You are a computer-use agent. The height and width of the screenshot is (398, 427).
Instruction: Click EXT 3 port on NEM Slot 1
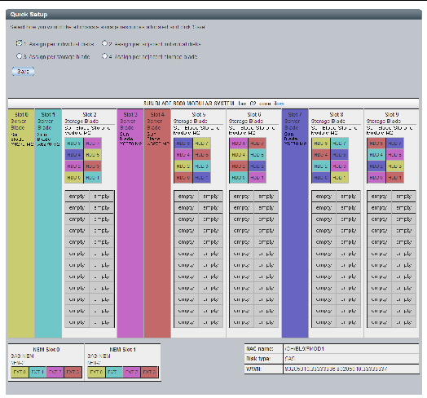pyautogui.click(x=149, y=372)
